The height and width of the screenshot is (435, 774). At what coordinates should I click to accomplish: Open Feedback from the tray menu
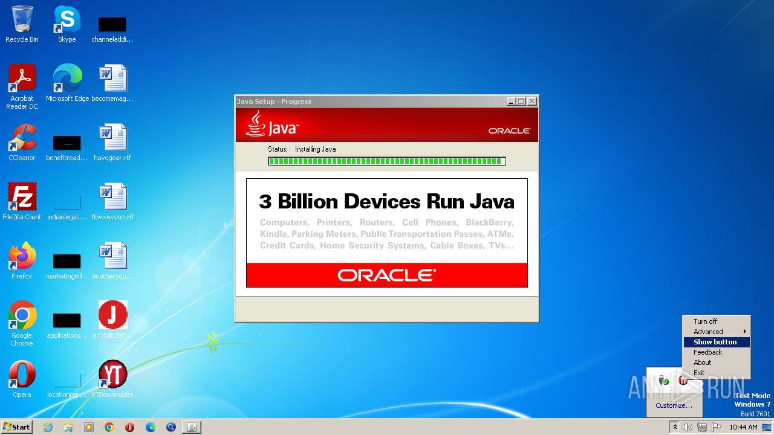point(717,352)
